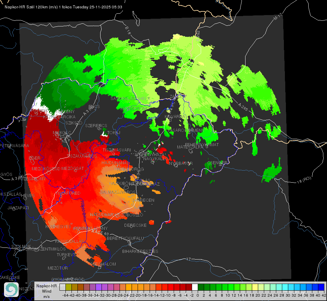
Task: Click the MEZŐTÚR city label
Action: pyautogui.click(x=58, y=268)
